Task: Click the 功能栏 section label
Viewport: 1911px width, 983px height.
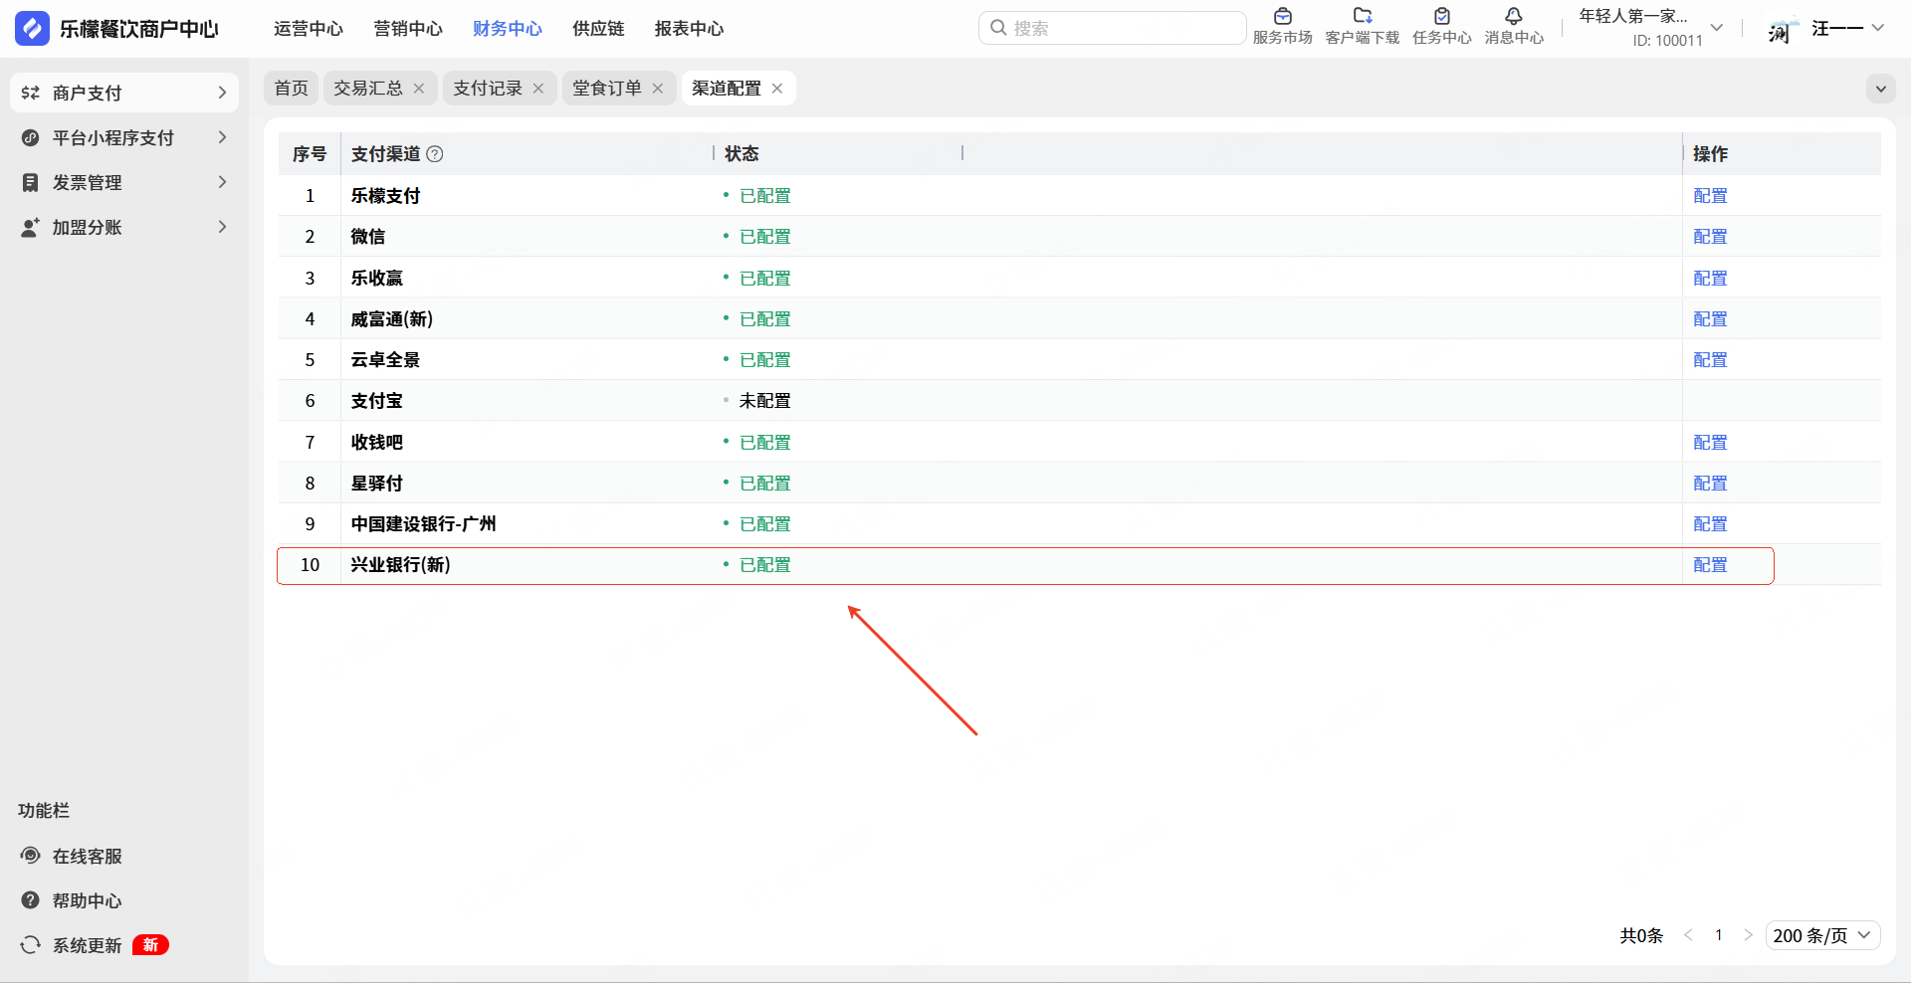Action: point(44,811)
